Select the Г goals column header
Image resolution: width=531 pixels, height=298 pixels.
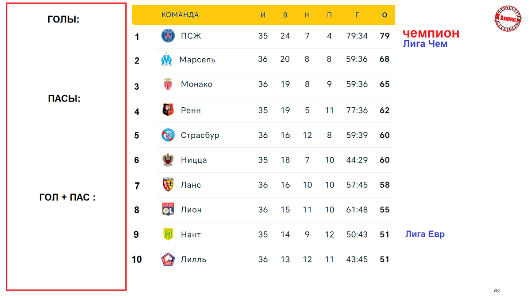tap(357, 15)
